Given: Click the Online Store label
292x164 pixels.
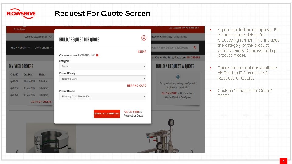Looking at the screenshot, I should [x=19, y=29].
